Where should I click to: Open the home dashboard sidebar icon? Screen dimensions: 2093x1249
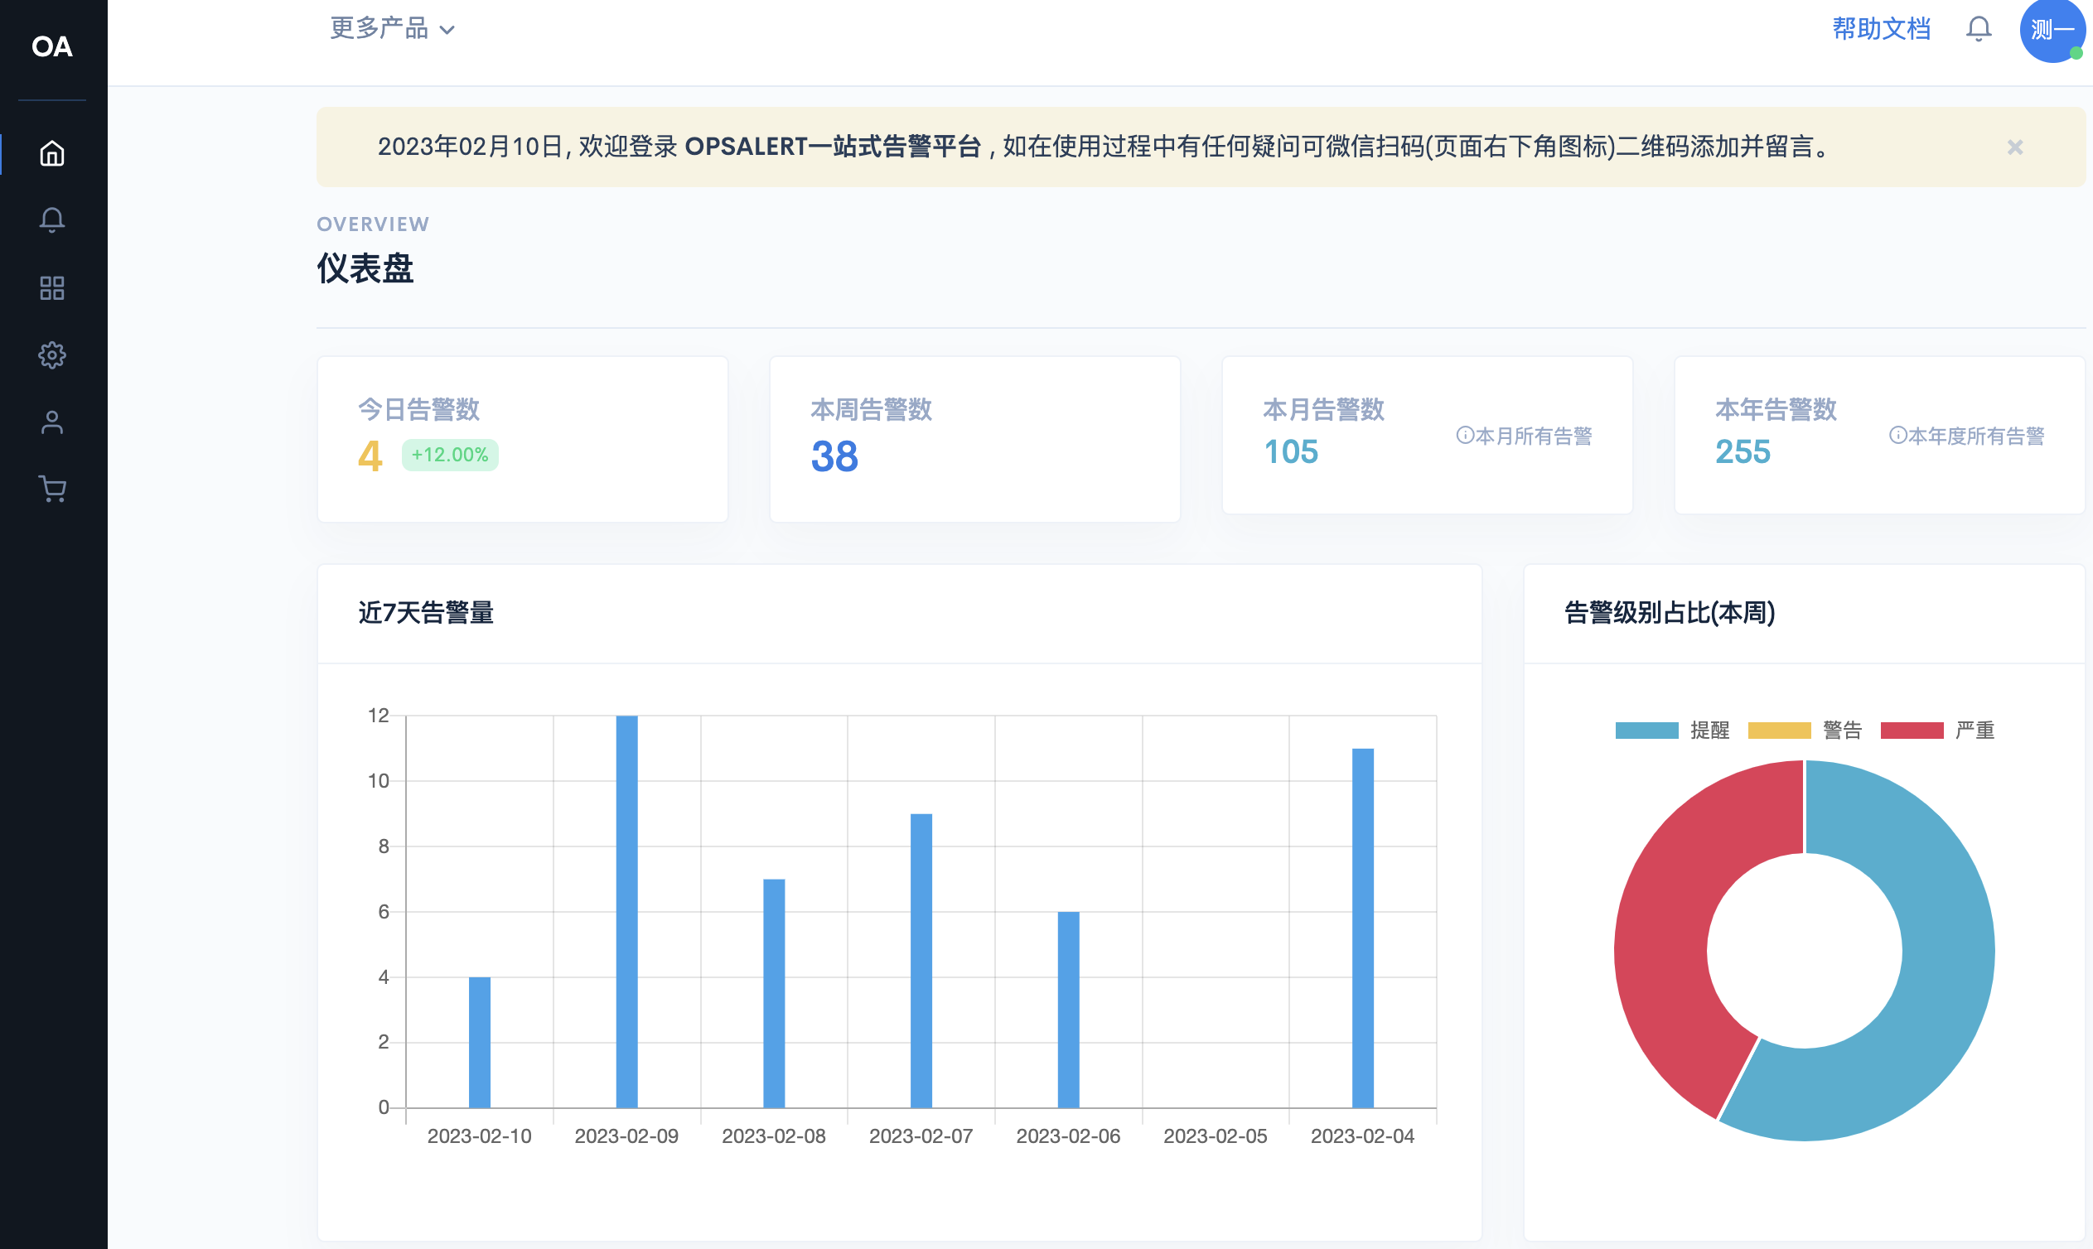(x=52, y=153)
